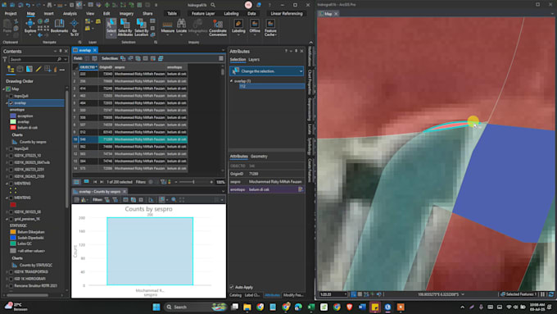Click the exception blue symbol swatch

point(13,116)
